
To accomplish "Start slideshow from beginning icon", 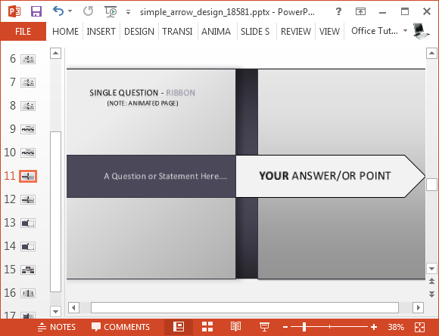I will 111,12.
